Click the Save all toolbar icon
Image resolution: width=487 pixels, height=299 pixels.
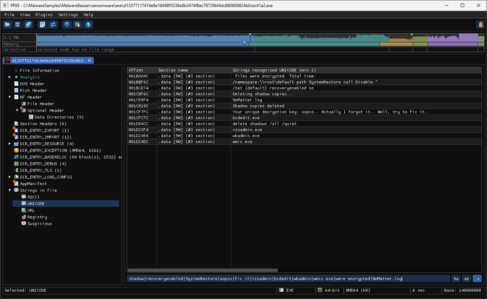(28, 25)
